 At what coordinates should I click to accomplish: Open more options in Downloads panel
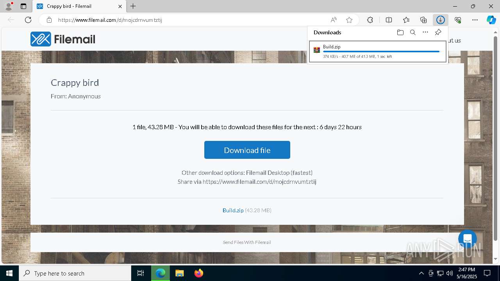point(425,32)
